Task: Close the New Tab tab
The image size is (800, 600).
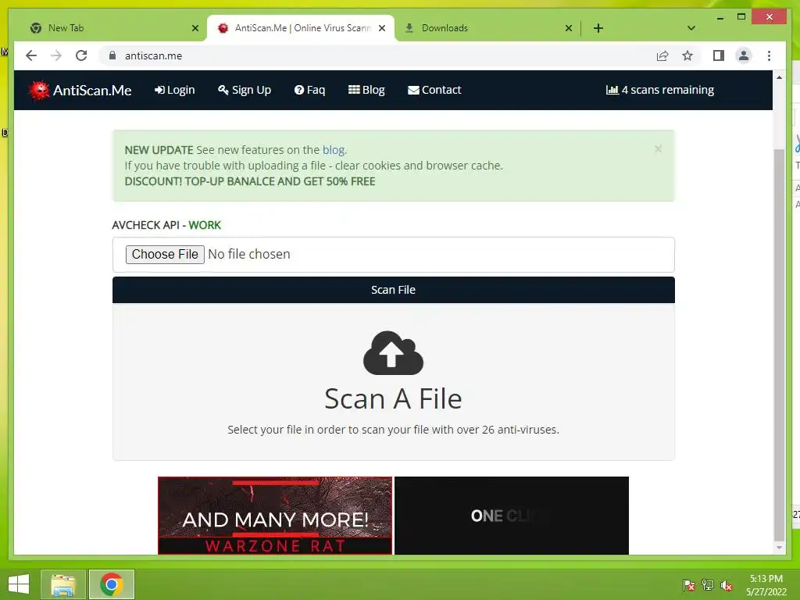Action: click(195, 28)
